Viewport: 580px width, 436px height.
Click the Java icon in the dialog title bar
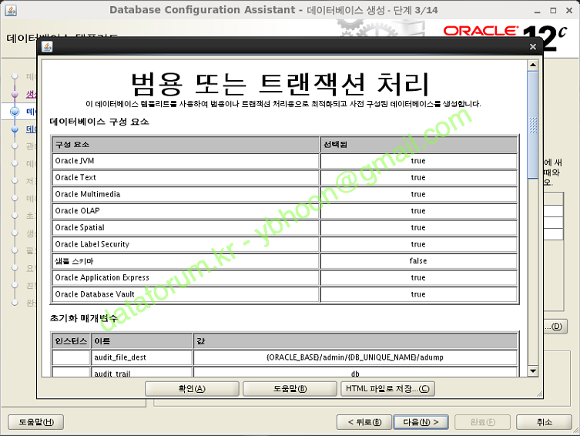[x=47, y=46]
